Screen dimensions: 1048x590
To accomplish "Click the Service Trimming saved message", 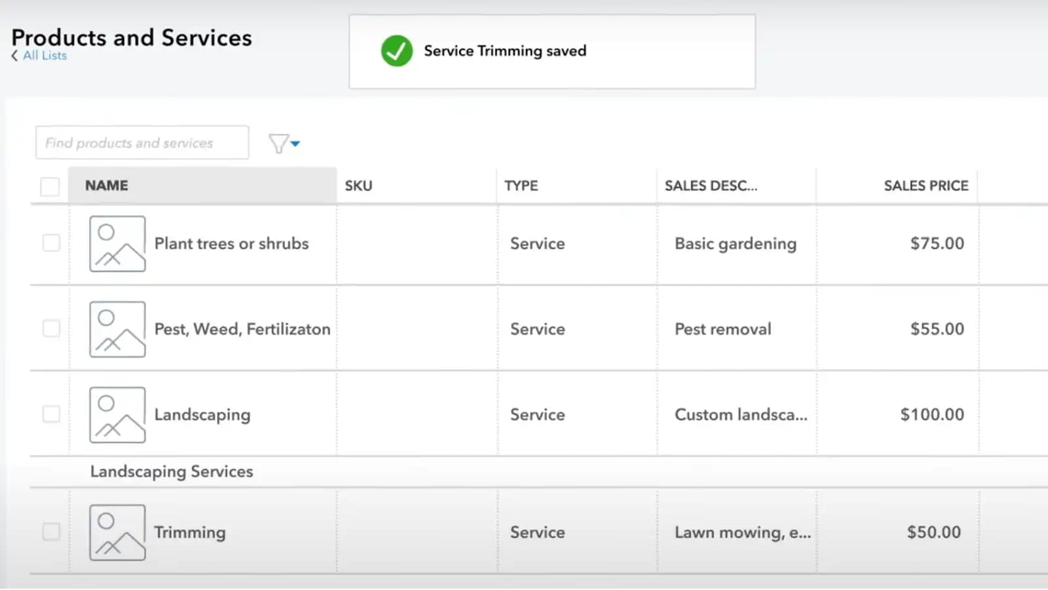I will pyautogui.click(x=505, y=50).
